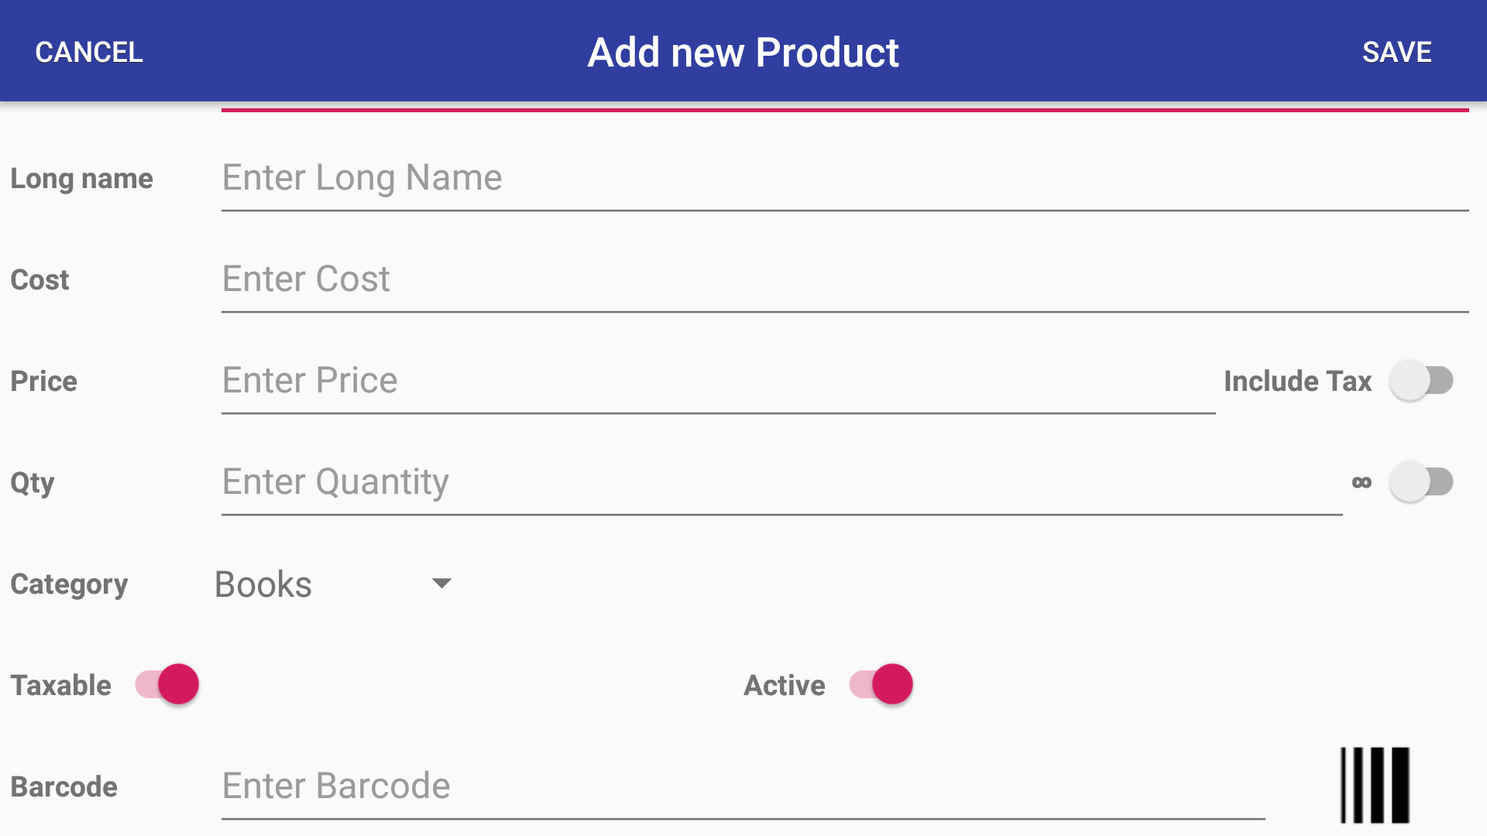This screenshot has width=1487, height=836.
Task: Click the Category label
Action: click(69, 584)
